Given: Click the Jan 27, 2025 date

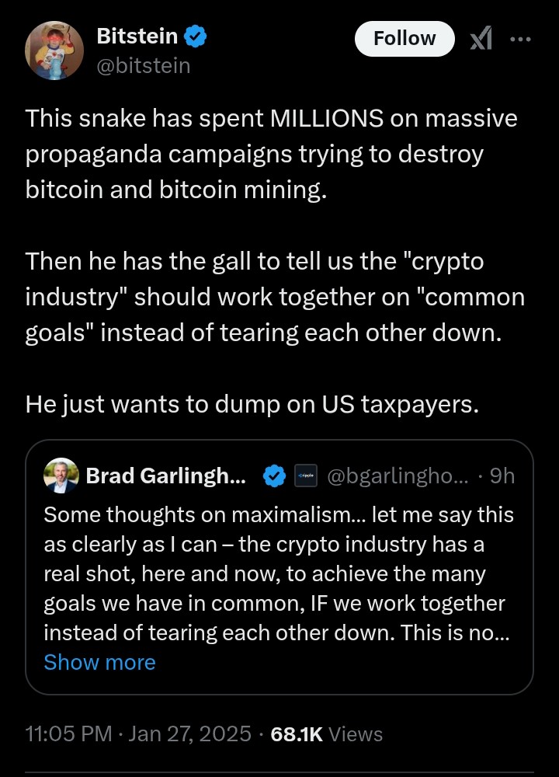Looking at the screenshot, I should click(x=189, y=734).
